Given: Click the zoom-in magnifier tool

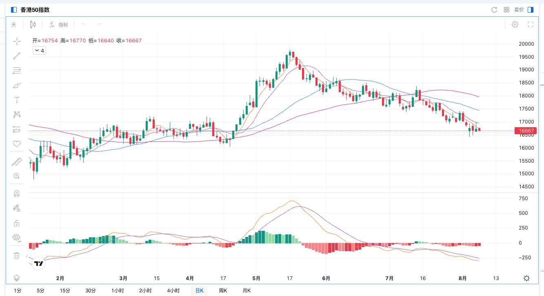Looking at the screenshot, I should [x=17, y=176].
